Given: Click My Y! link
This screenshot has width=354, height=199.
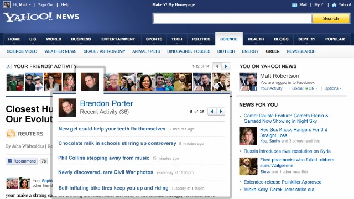Looking at the screenshot, I should (x=319, y=5).
